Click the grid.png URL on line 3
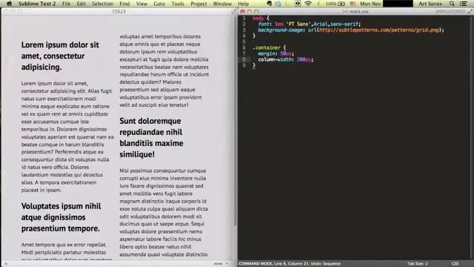Image resolution: width=474 pixels, height=267 pixels. (378, 30)
